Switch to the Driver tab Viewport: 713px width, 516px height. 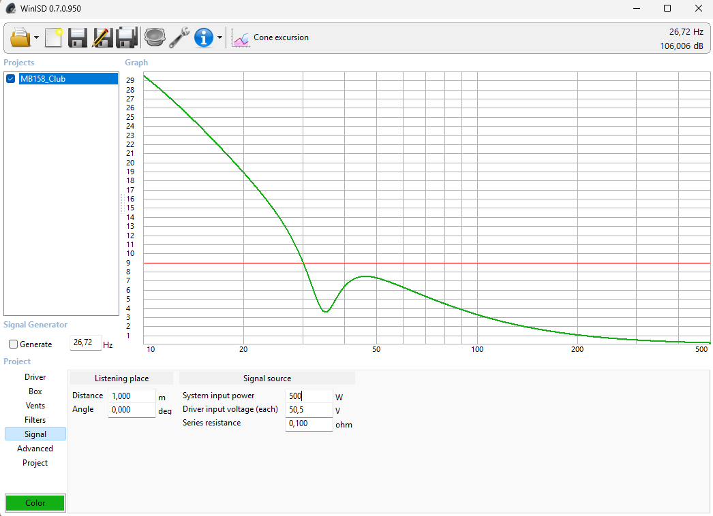[35, 377]
